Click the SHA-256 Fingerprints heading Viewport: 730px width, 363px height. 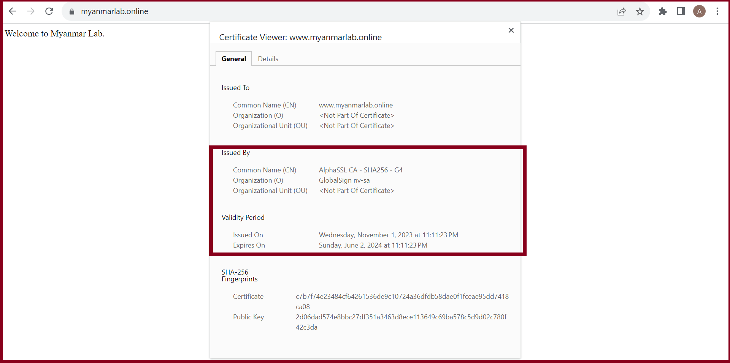[x=240, y=276]
